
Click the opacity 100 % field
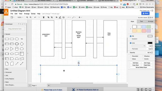coord(149,53)
